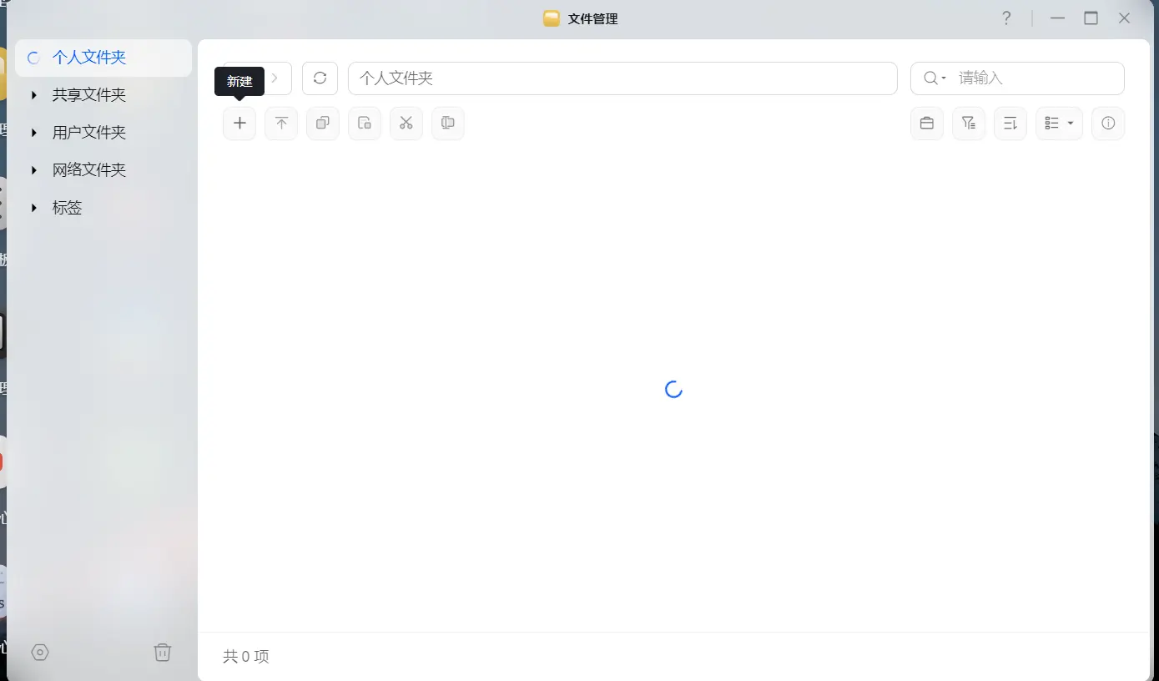Image resolution: width=1159 pixels, height=681 pixels.
Task: Click the New (plus) toolbar button
Action: [x=239, y=124]
